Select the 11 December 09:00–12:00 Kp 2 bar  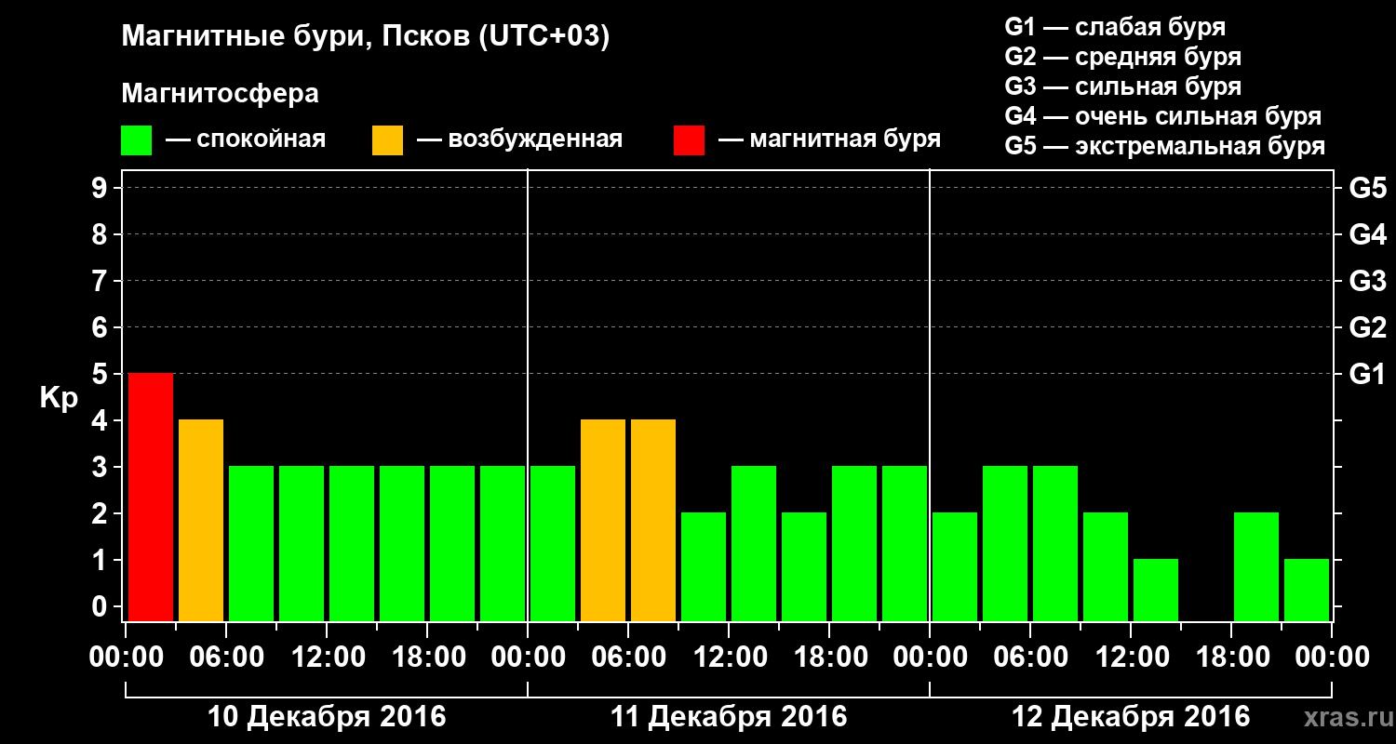point(704,566)
